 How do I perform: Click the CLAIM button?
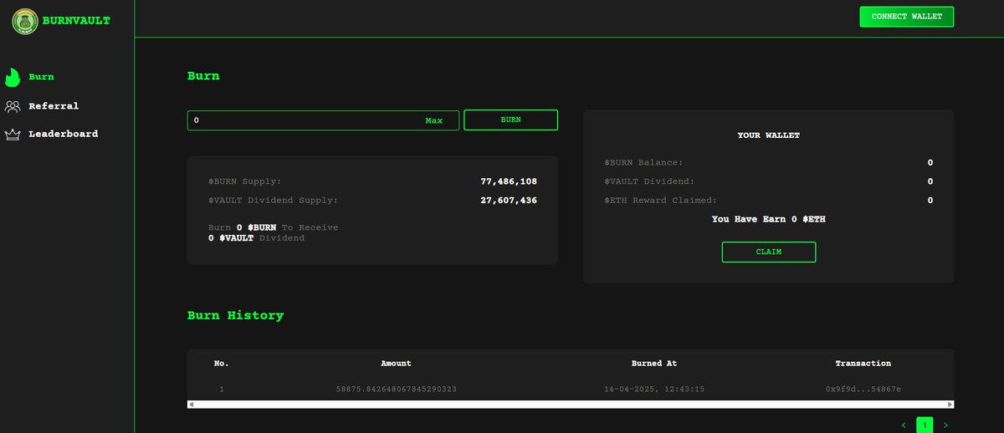click(768, 252)
